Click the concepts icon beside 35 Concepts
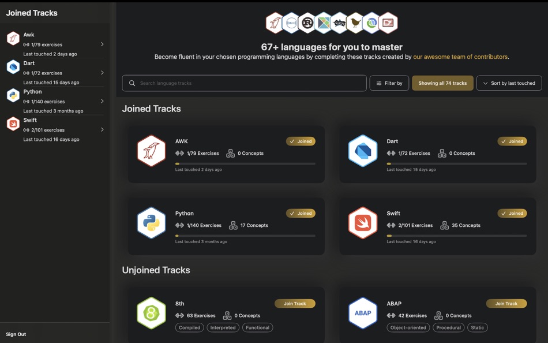This screenshot has height=343, width=548. [445, 225]
